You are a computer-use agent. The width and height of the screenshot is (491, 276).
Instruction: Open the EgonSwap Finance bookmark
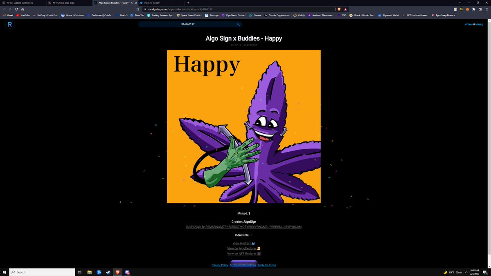pos(443,15)
